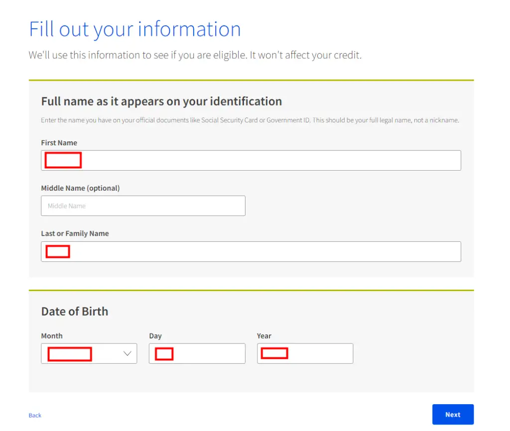Open the birth Month dropdown

[89, 353]
